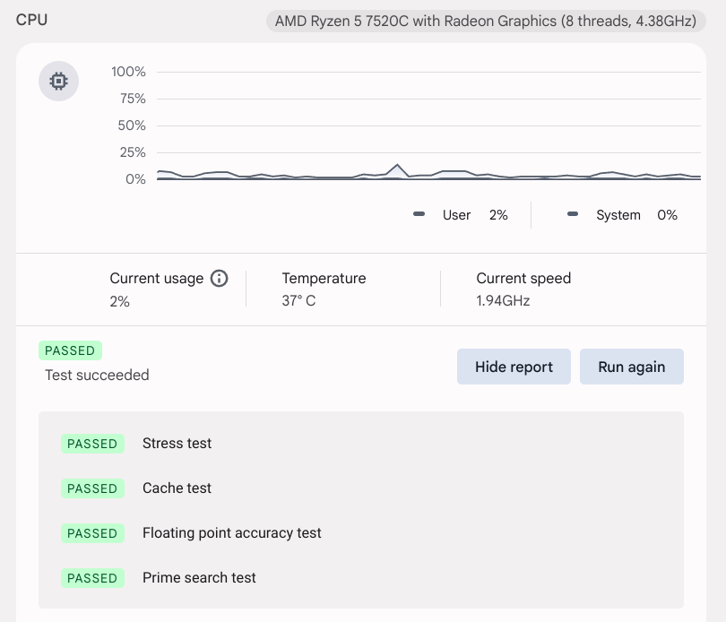
Task: Click PASSED badge beside Floating point test
Action: pos(92,533)
